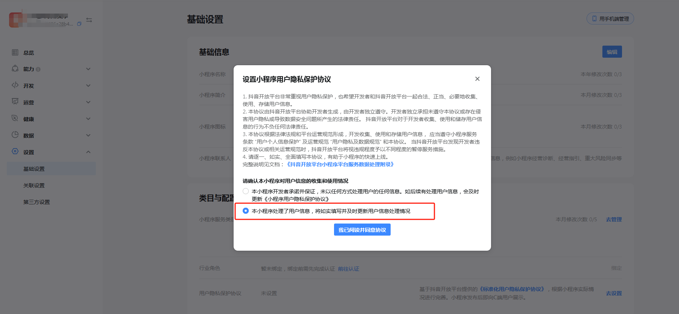
Task: Click the 用手机端管理 button
Action: 610,18
